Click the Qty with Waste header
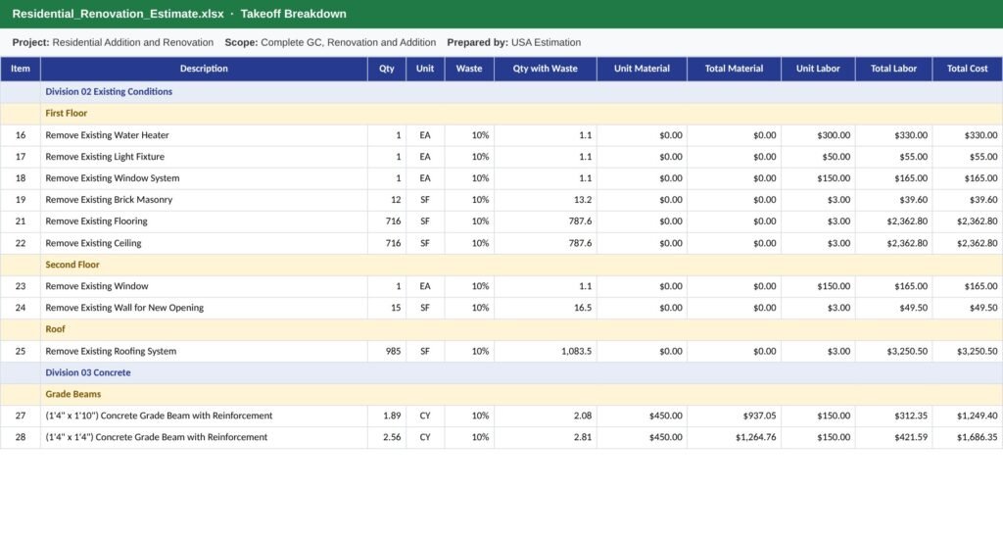 point(545,69)
